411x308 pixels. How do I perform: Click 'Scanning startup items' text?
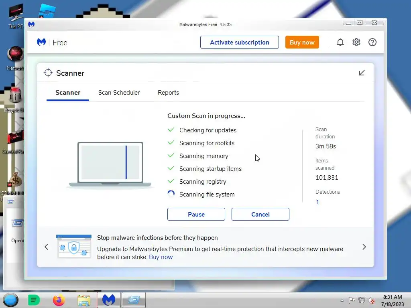[x=210, y=169]
